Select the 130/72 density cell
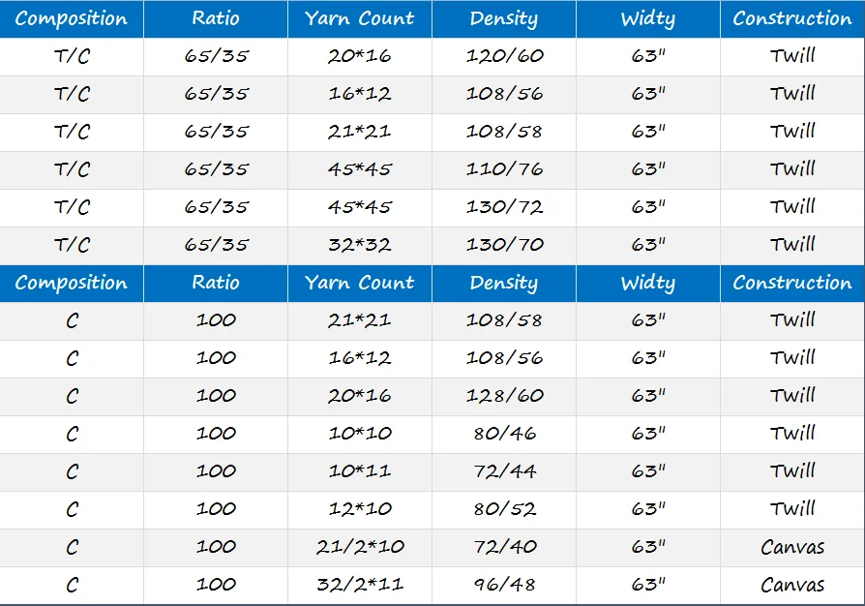Viewport: 865px width, 606px height. coord(504,207)
